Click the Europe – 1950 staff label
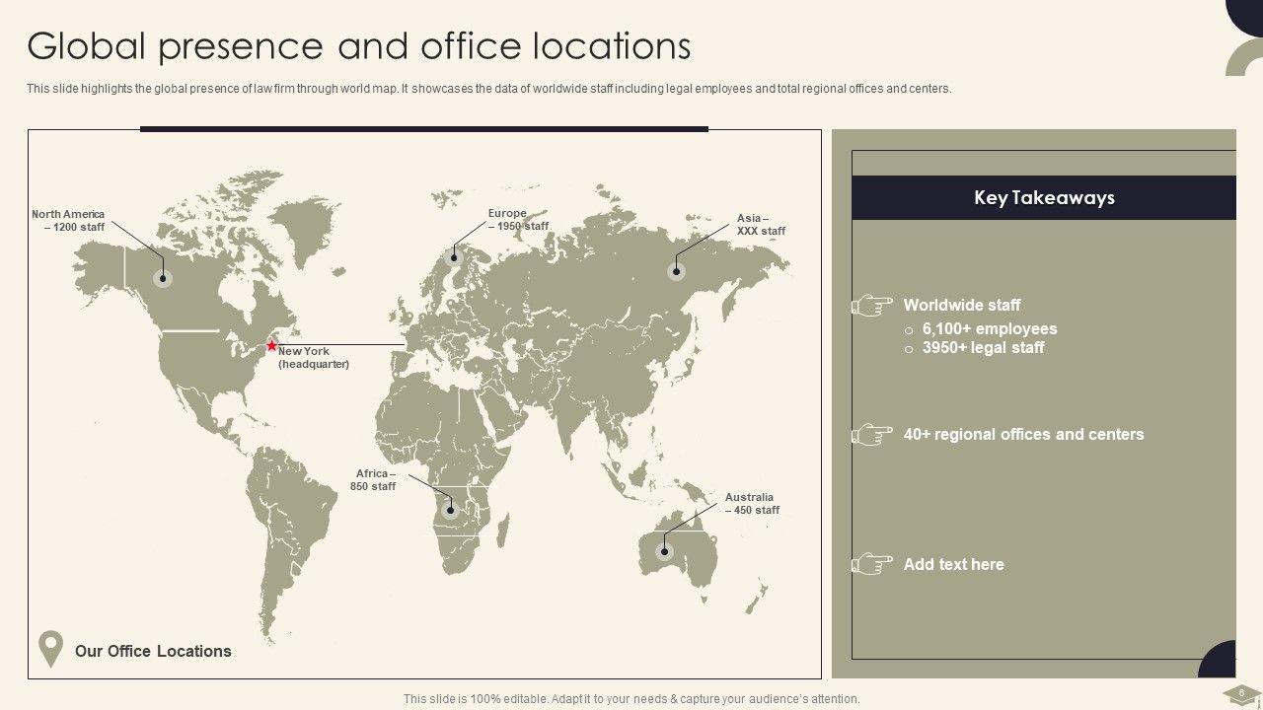 517,220
